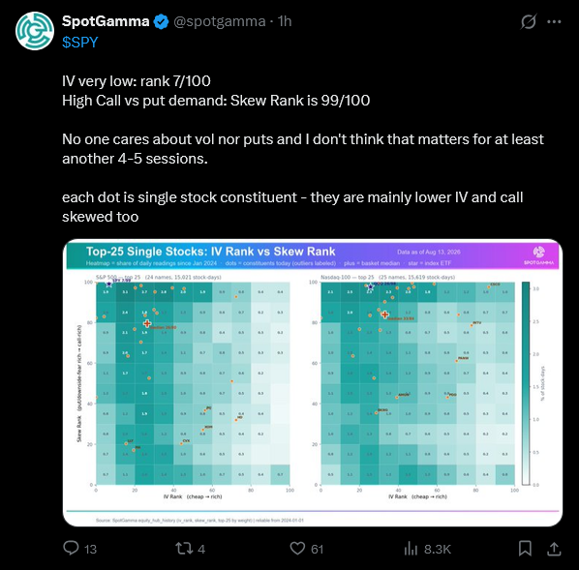The image size is (579, 570).
Task: Click the SpotGamma logo in chart header
Action: coord(539,253)
